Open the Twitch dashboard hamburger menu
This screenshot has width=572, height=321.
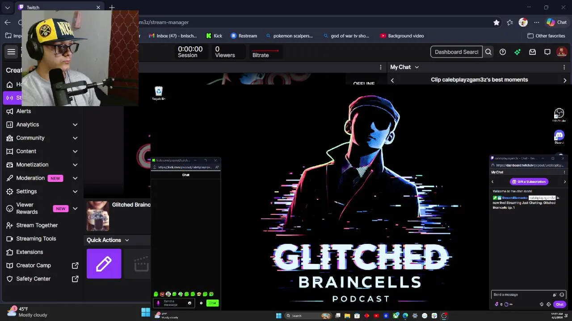pyautogui.click(x=11, y=52)
